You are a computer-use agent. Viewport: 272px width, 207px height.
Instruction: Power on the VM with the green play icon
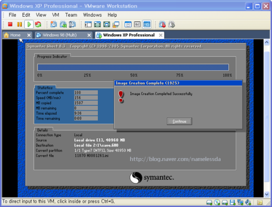tap(29, 24)
